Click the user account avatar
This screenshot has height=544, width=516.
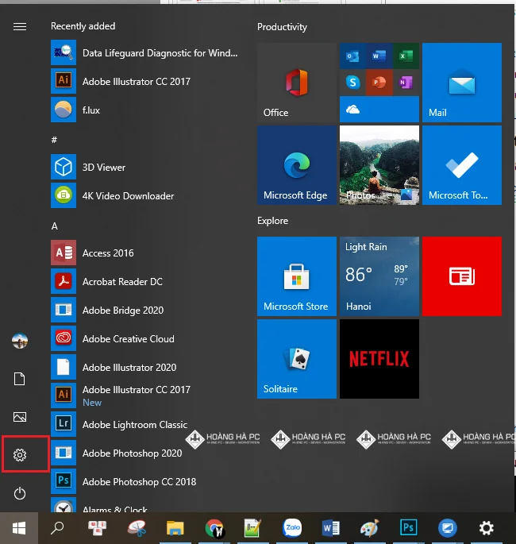[20, 341]
